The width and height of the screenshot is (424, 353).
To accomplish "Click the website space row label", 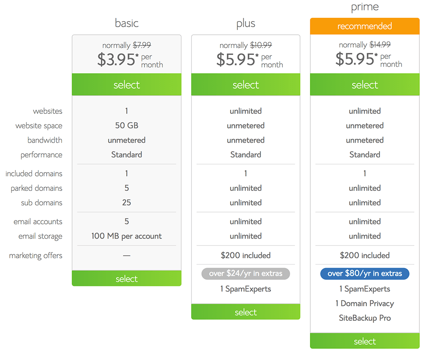I will [39, 126].
